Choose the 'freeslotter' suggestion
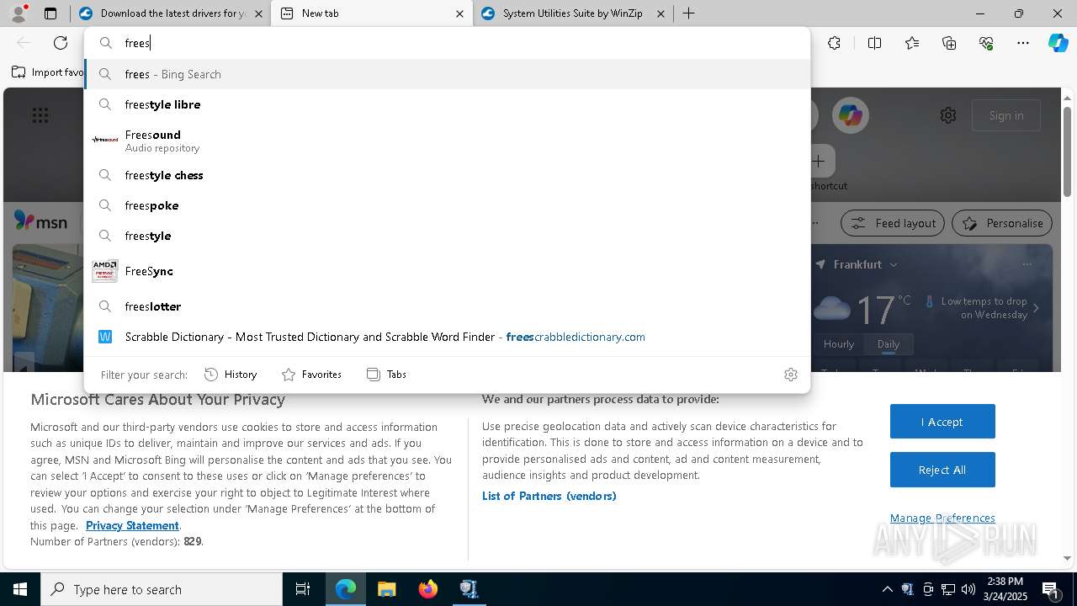Screen dimensions: 1077x606 point(447,306)
